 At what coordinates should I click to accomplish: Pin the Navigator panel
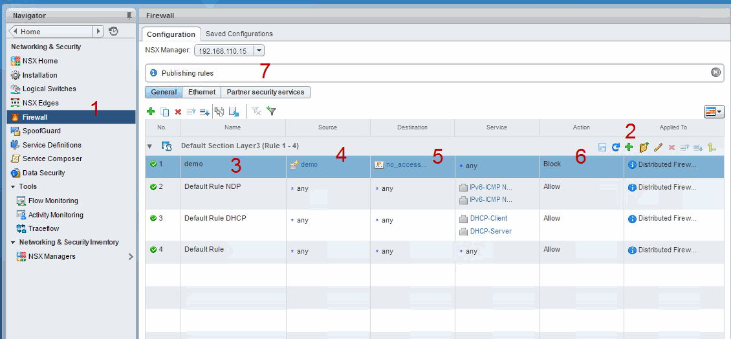[x=129, y=16]
